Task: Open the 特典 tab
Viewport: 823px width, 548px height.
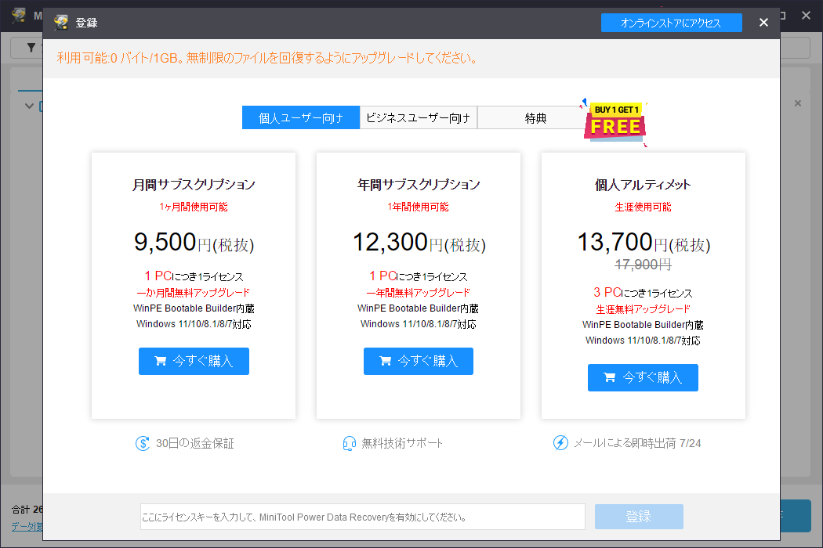Action: coord(535,118)
